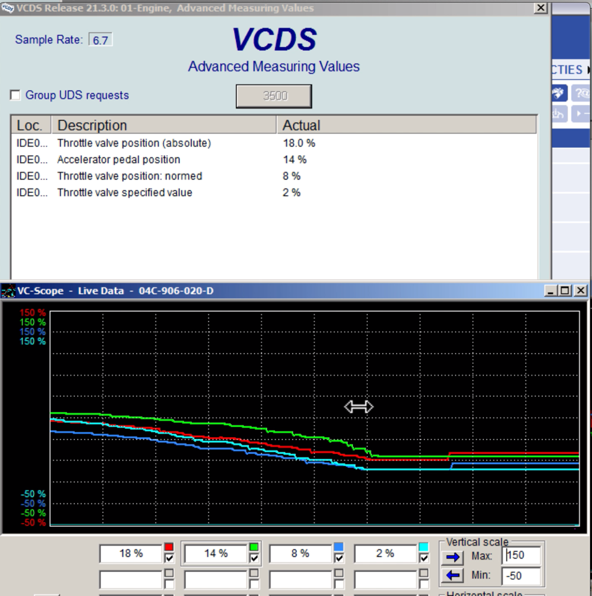Click the empty value field below 14 %
Screen dimensions: 592x596
click(216, 580)
